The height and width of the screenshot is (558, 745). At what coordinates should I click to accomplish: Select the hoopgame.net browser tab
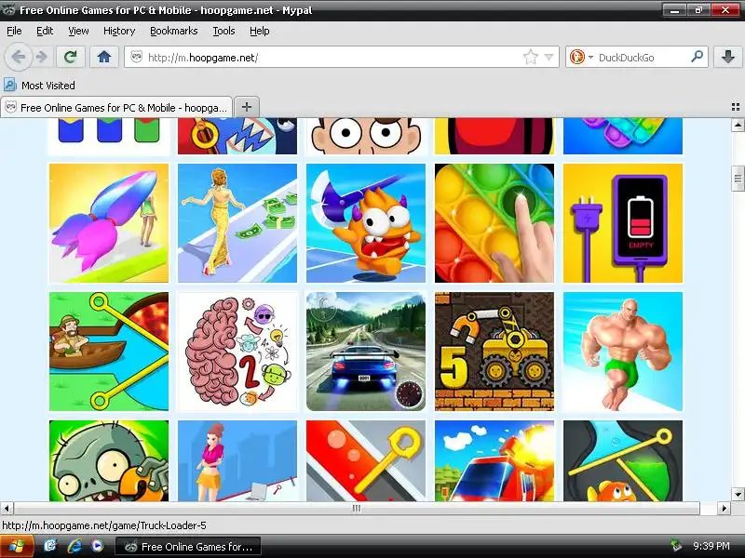tap(116, 107)
